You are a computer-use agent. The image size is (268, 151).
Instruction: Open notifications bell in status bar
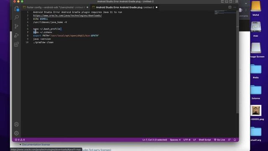pyautogui.click(x=234, y=140)
